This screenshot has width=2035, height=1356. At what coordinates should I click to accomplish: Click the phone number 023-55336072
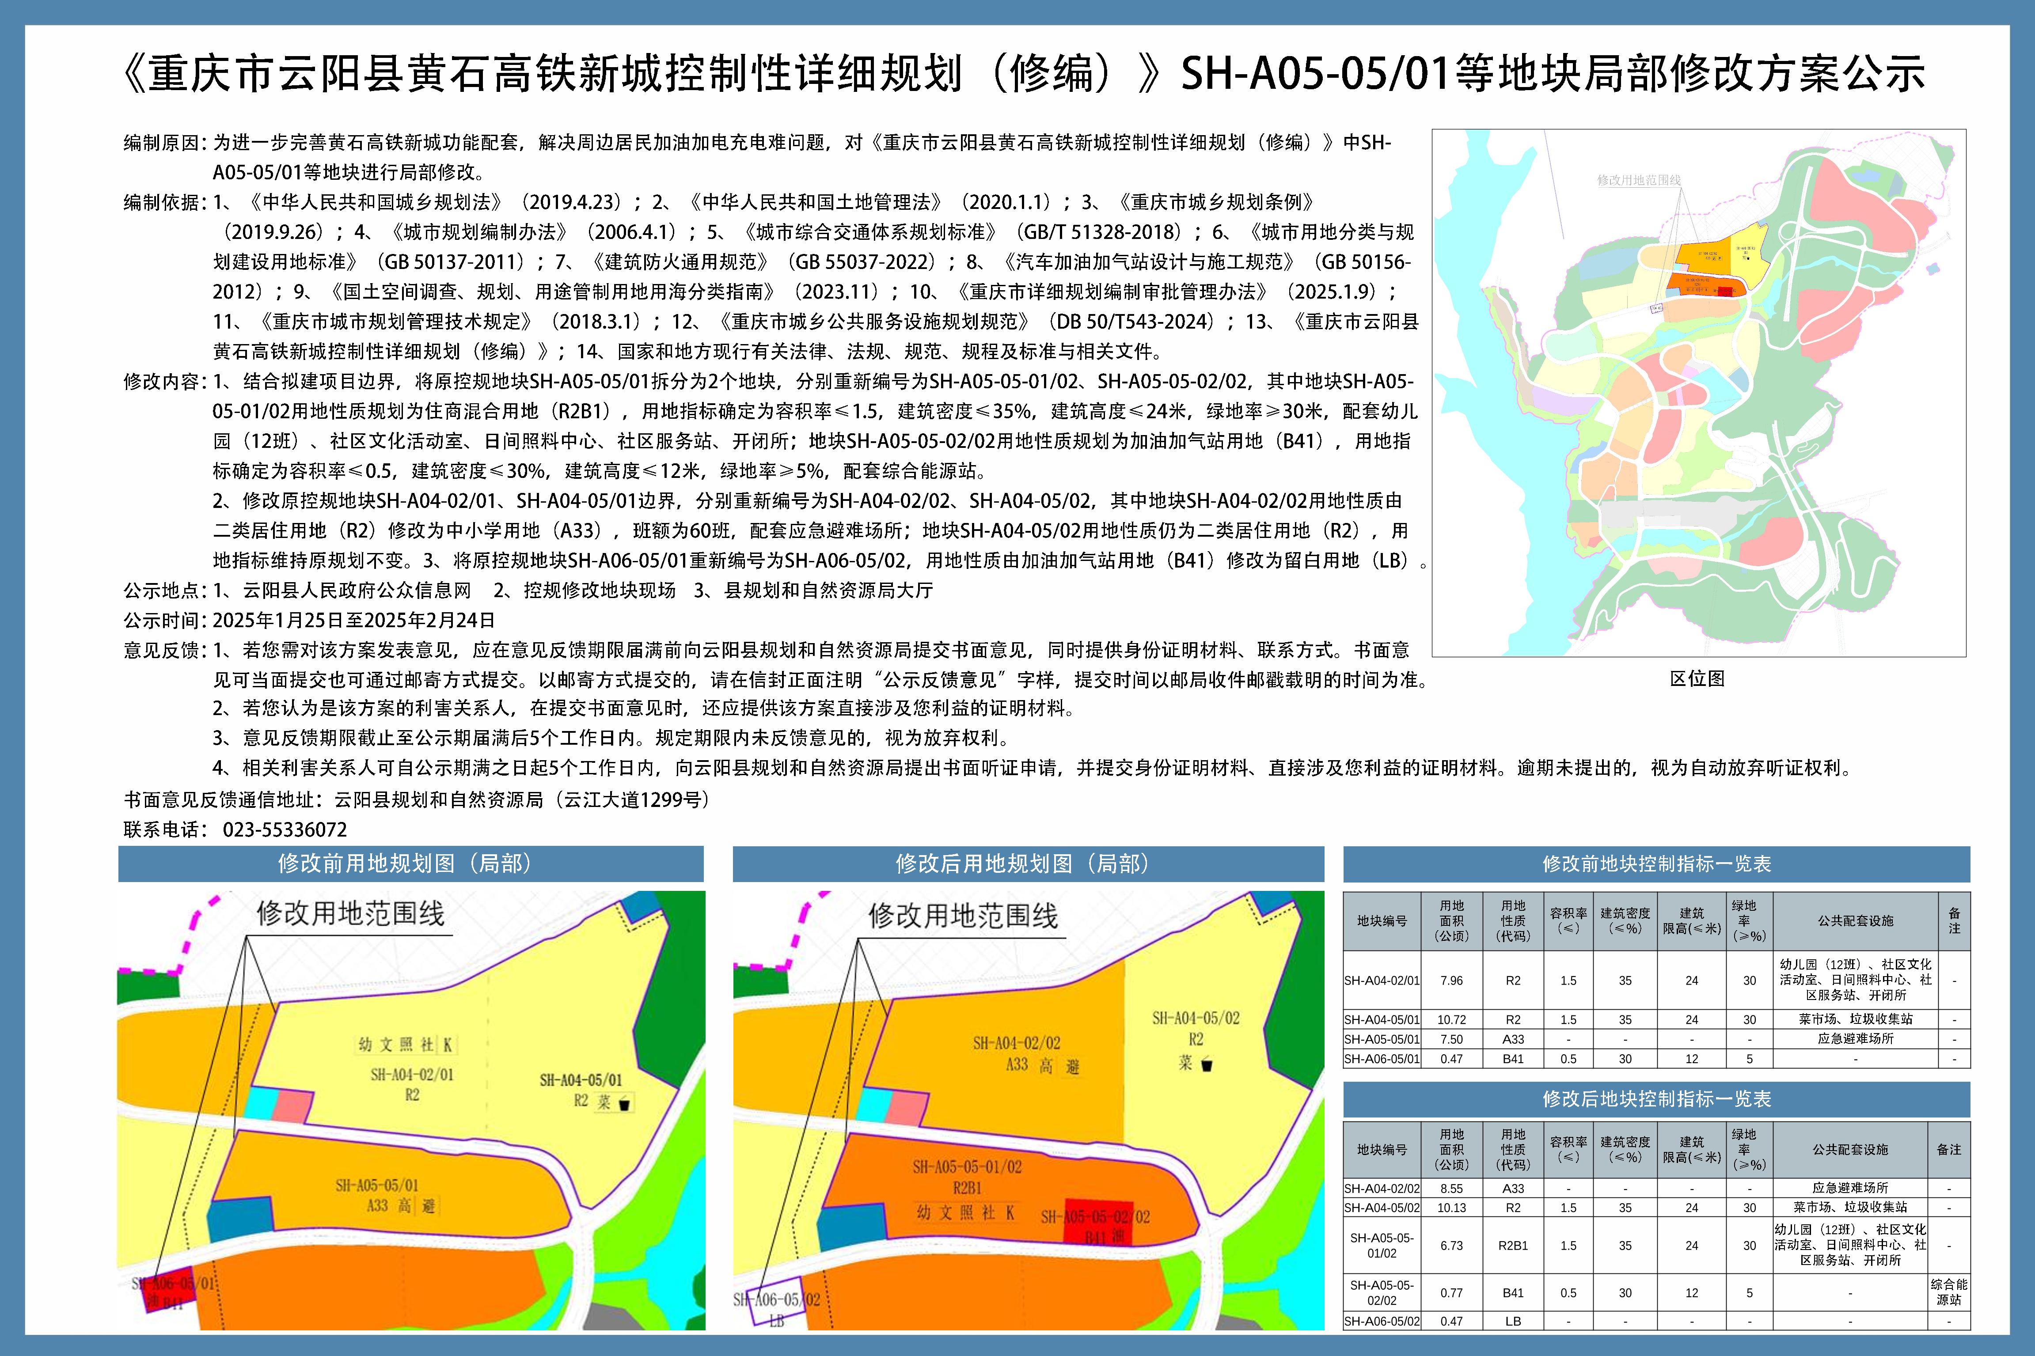point(285,830)
